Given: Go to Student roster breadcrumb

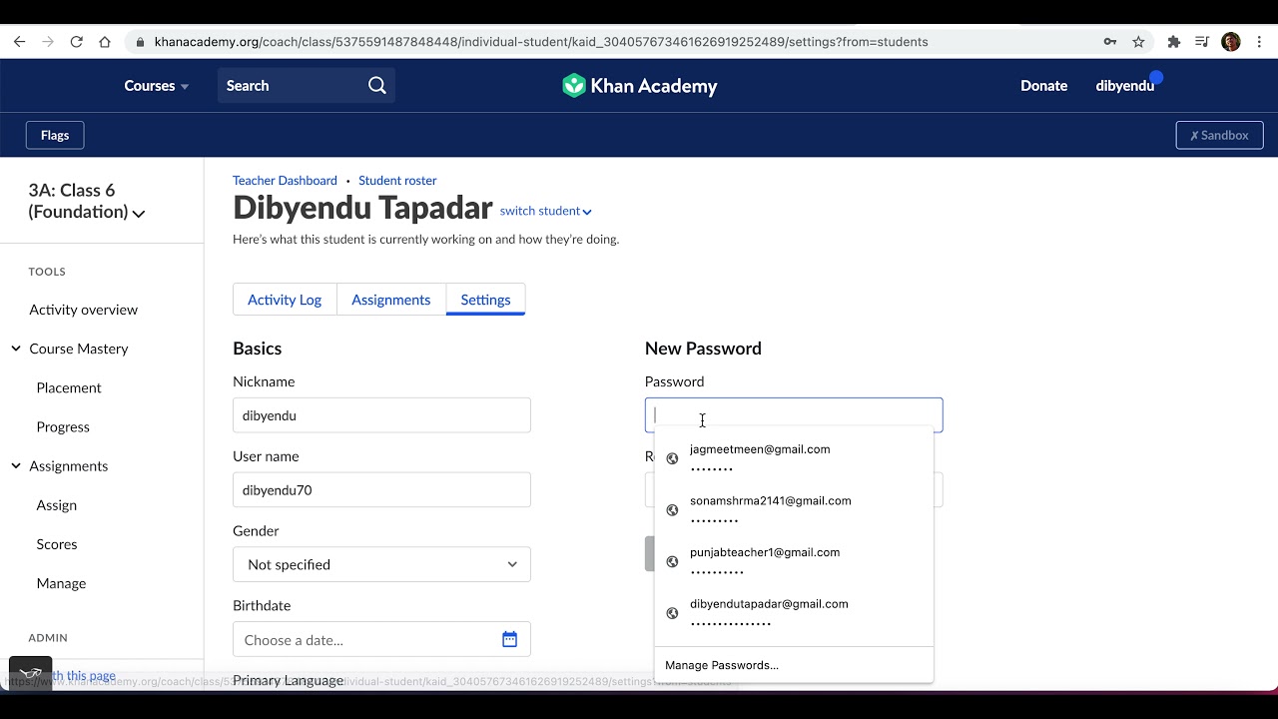Looking at the screenshot, I should point(397,181).
